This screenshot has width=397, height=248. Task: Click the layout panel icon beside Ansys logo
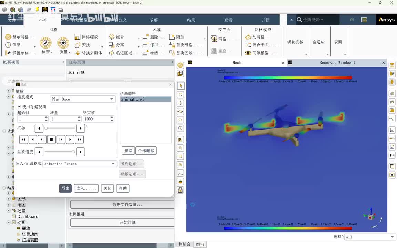tap(364, 20)
